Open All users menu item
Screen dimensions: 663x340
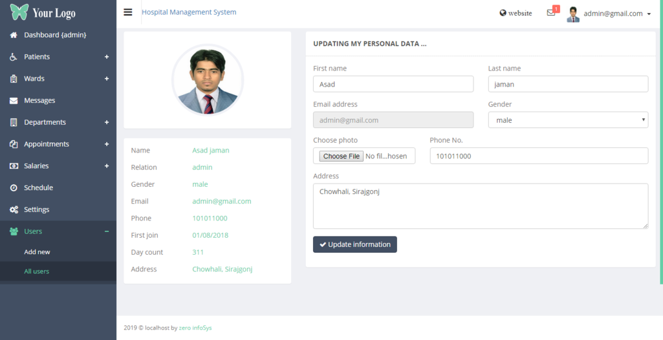tap(36, 271)
